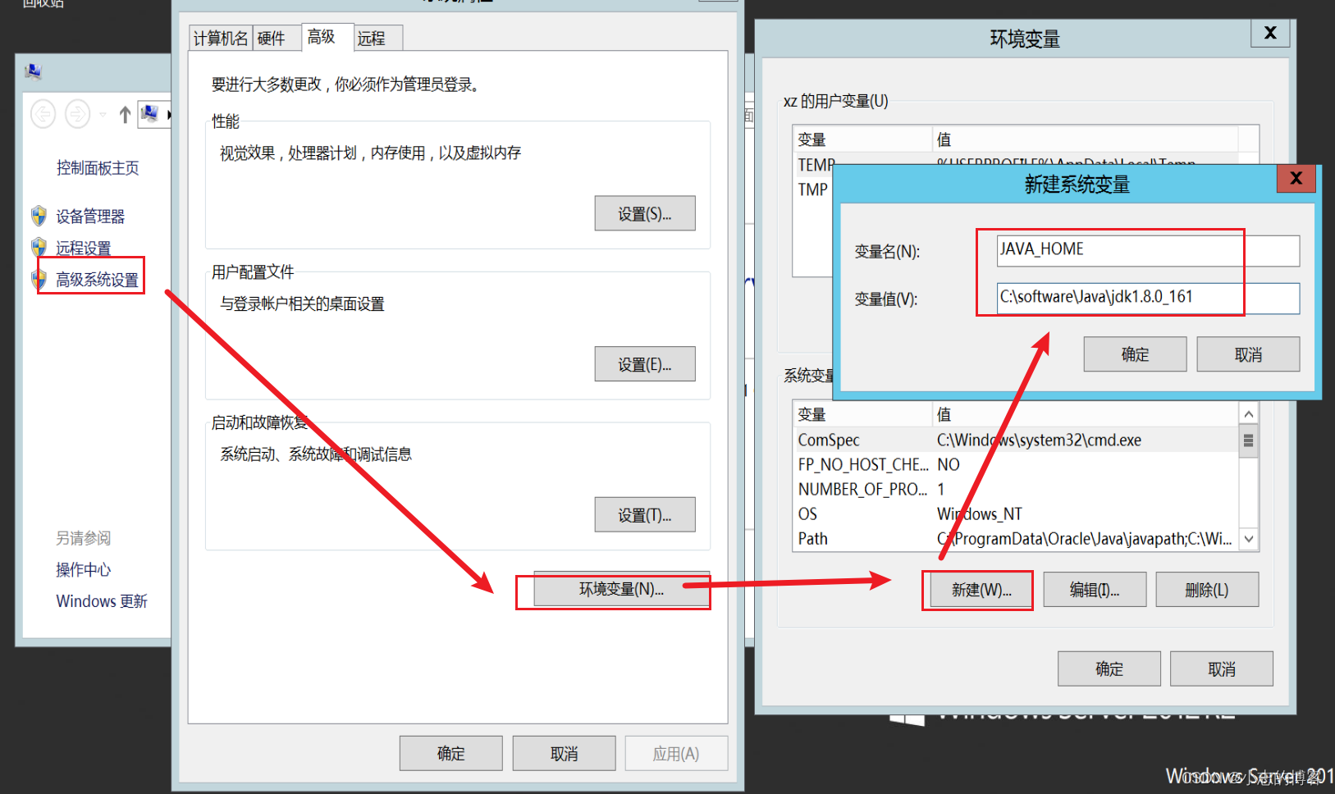Click 确定 in 环境变量 dialog
The image size is (1335, 794).
point(1109,669)
